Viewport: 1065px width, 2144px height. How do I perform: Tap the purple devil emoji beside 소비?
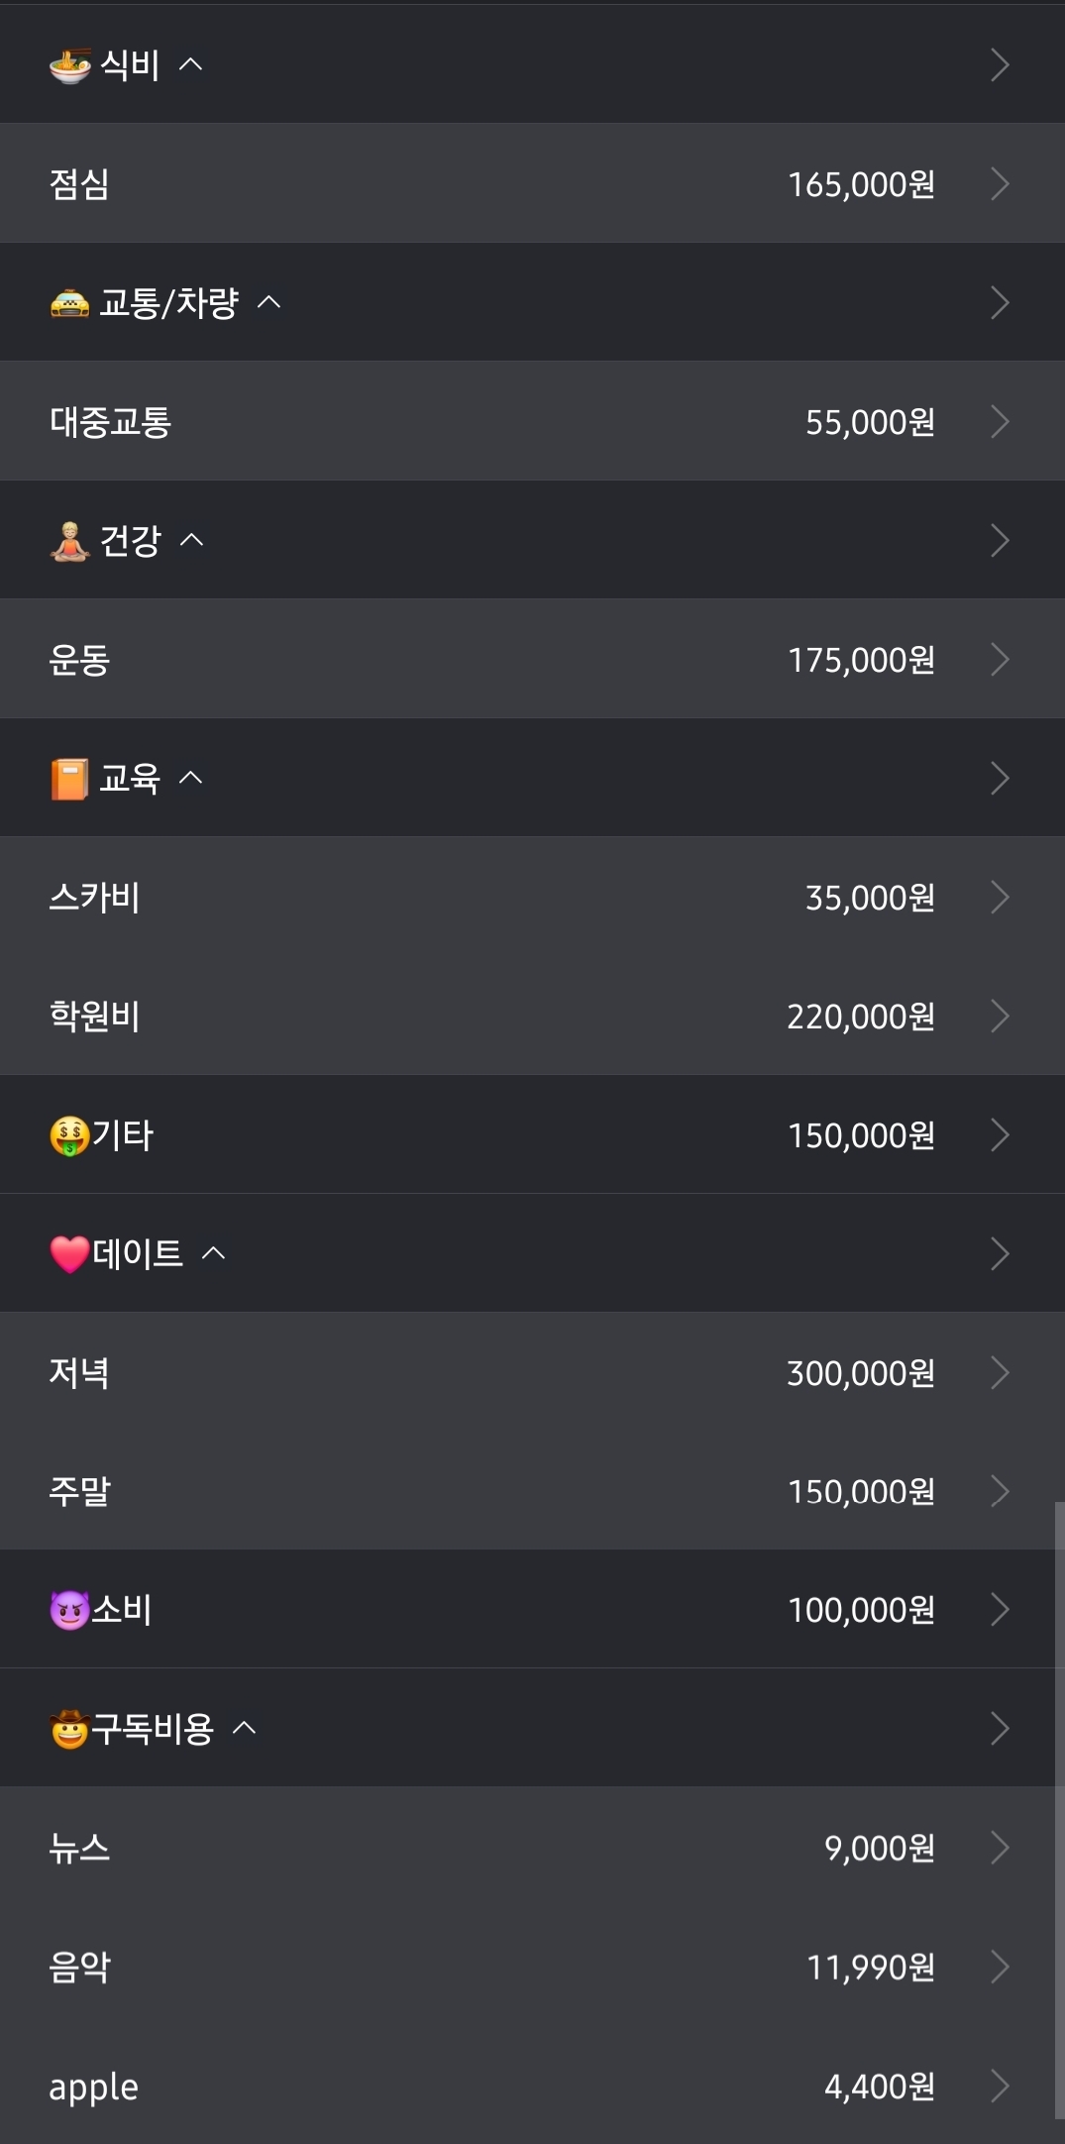click(69, 1610)
